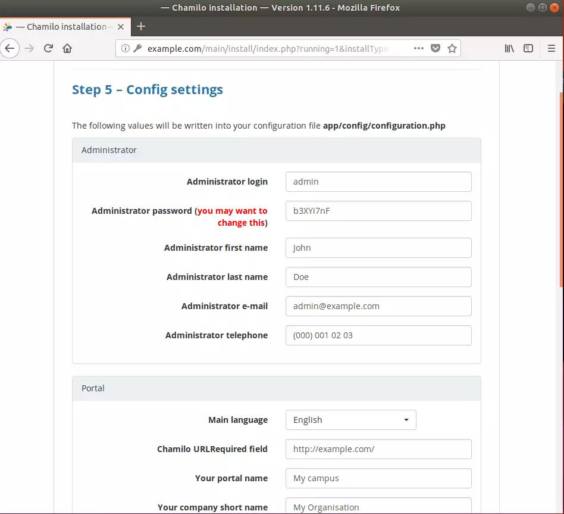Save page to Pocket
The width and height of the screenshot is (564, 514).
pos(435,48)
